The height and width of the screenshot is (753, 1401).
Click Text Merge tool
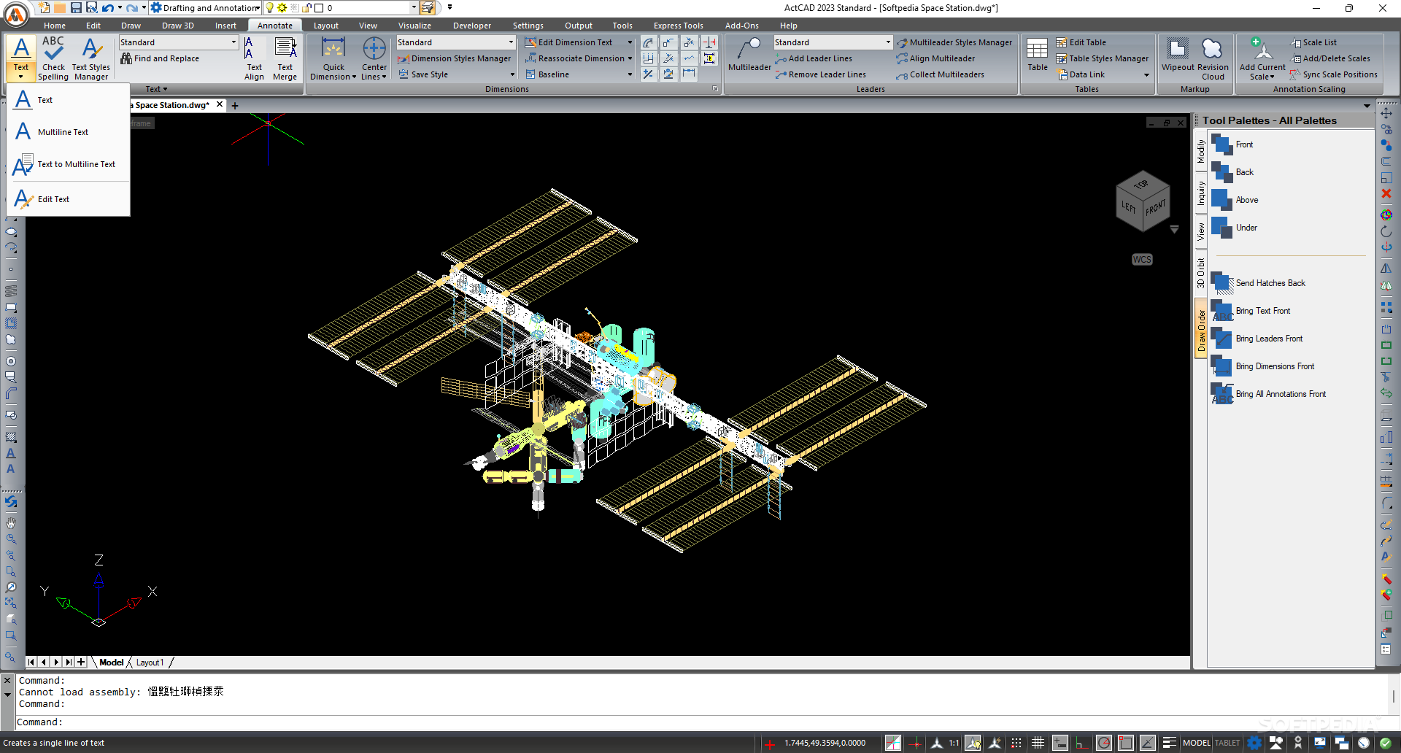click(x=285, y=58)
